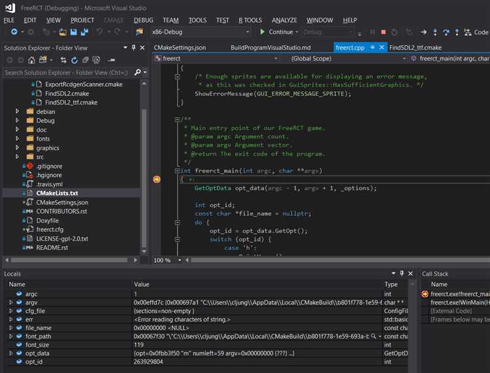This screenshot has height=373, width=490.
Task: Expand the debian folder
Action: click(18, 111)
